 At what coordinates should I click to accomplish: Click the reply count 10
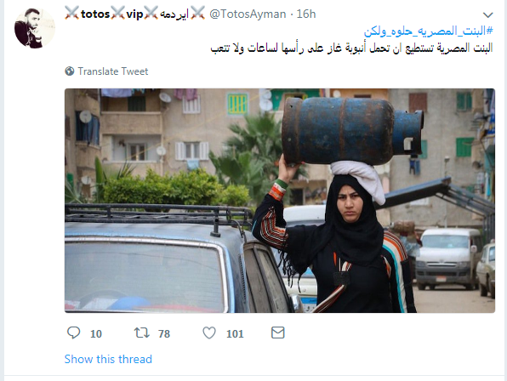pos(96,333)
